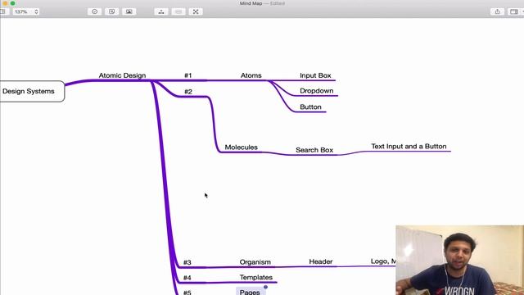This screenshot has width=524, height=295.
Task: Select the #2 node
Action: pos(188,92)
